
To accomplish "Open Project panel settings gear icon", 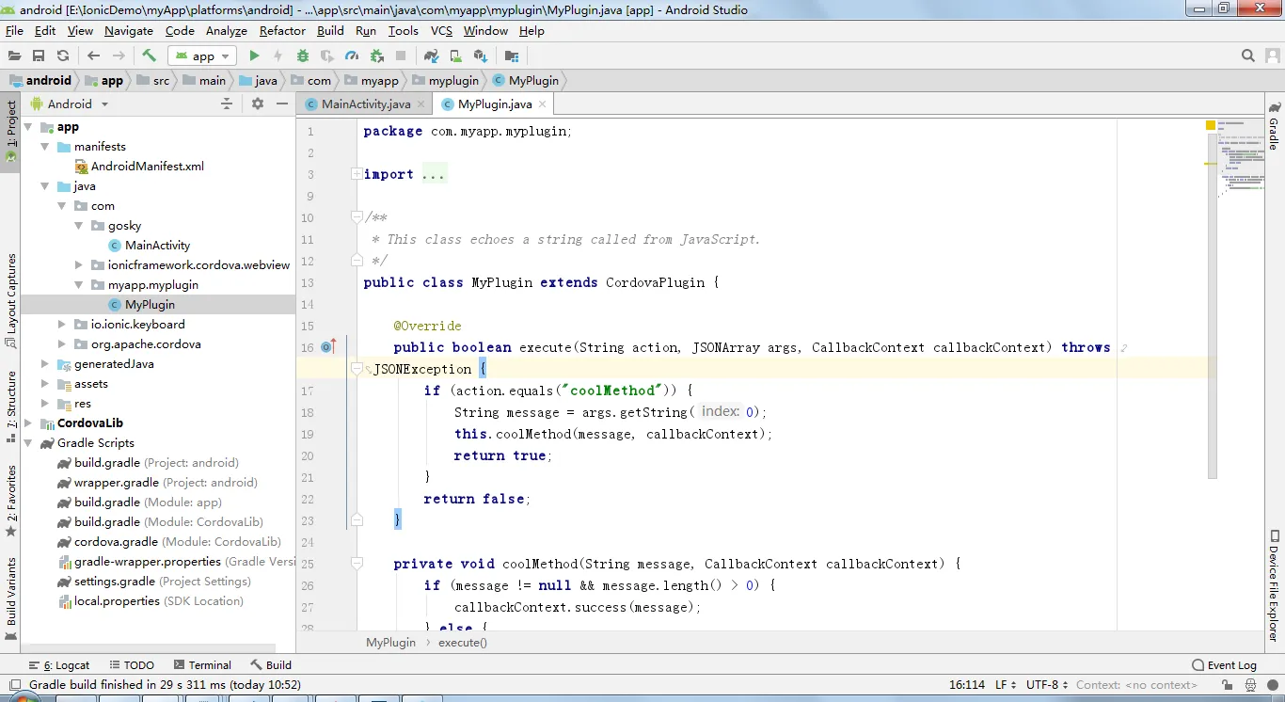I will pyautogui.click(x=258, y=104).
